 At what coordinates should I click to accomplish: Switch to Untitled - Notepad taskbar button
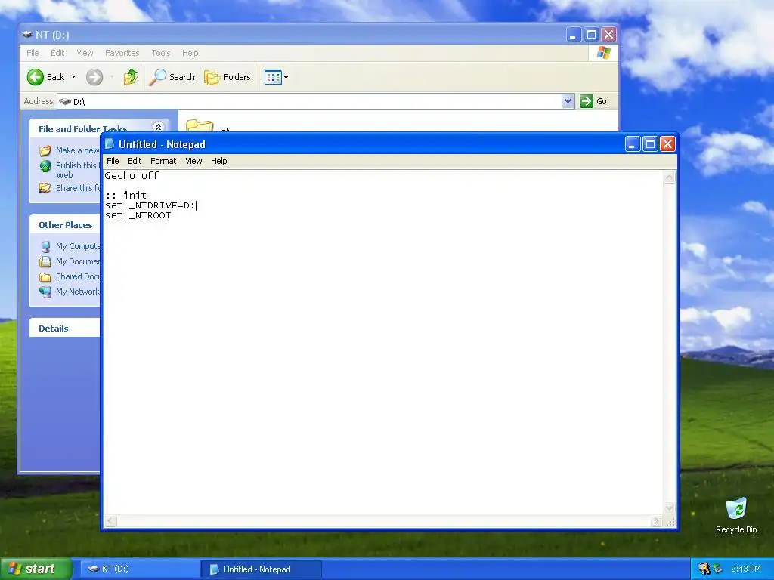click(x=262, y=569)
